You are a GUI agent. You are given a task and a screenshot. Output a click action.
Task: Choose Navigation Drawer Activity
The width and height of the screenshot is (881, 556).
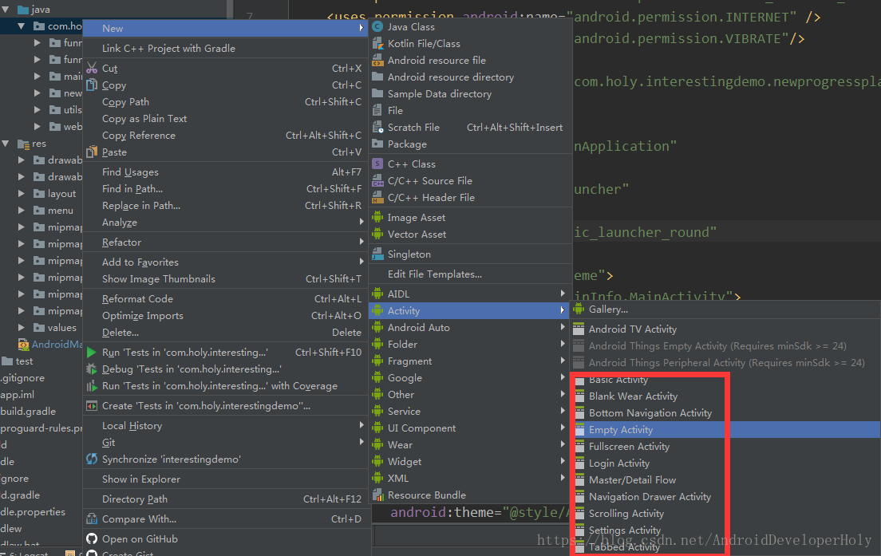(x=725, y=497)
